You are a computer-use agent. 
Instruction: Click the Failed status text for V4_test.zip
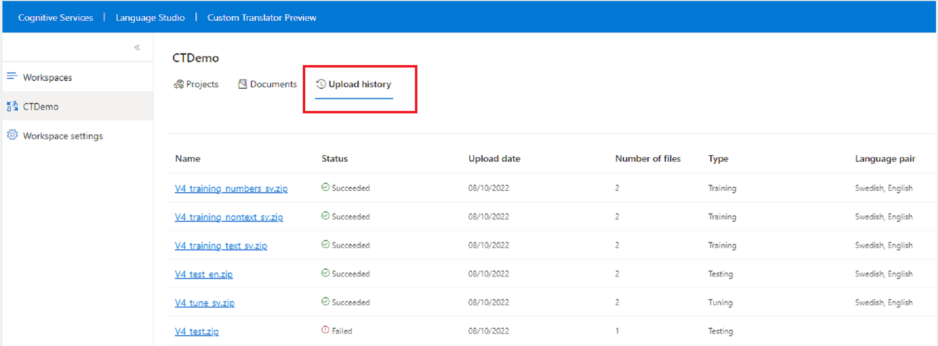(342, 331)
